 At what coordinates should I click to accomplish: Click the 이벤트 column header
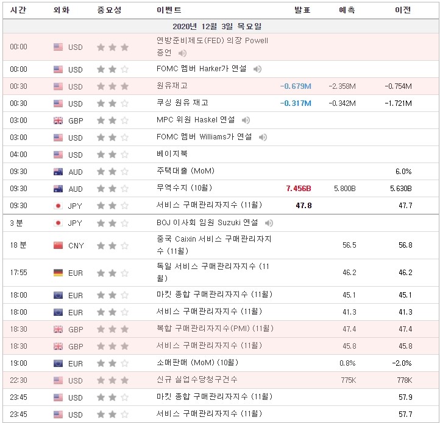tap(169, 10)
